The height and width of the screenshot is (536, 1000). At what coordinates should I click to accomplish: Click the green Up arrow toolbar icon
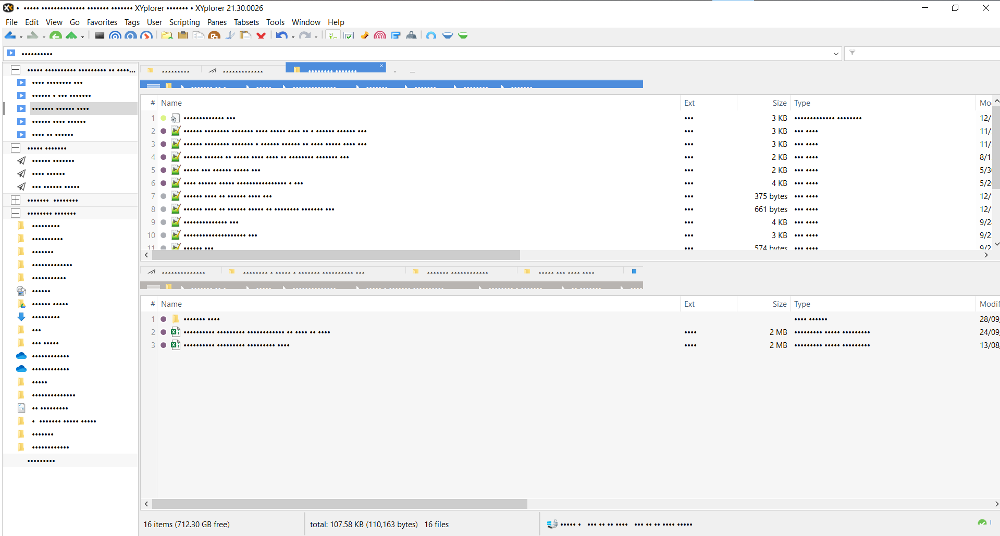point(72,35)
